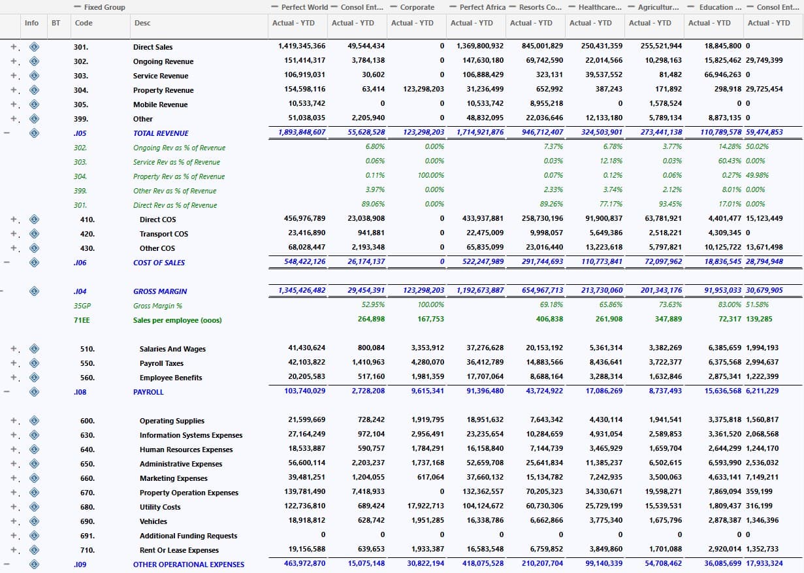Viewport: 804px width, 573px height.
Task: Open info icon for Mobile Revenue row
Action: pos(35,105)
